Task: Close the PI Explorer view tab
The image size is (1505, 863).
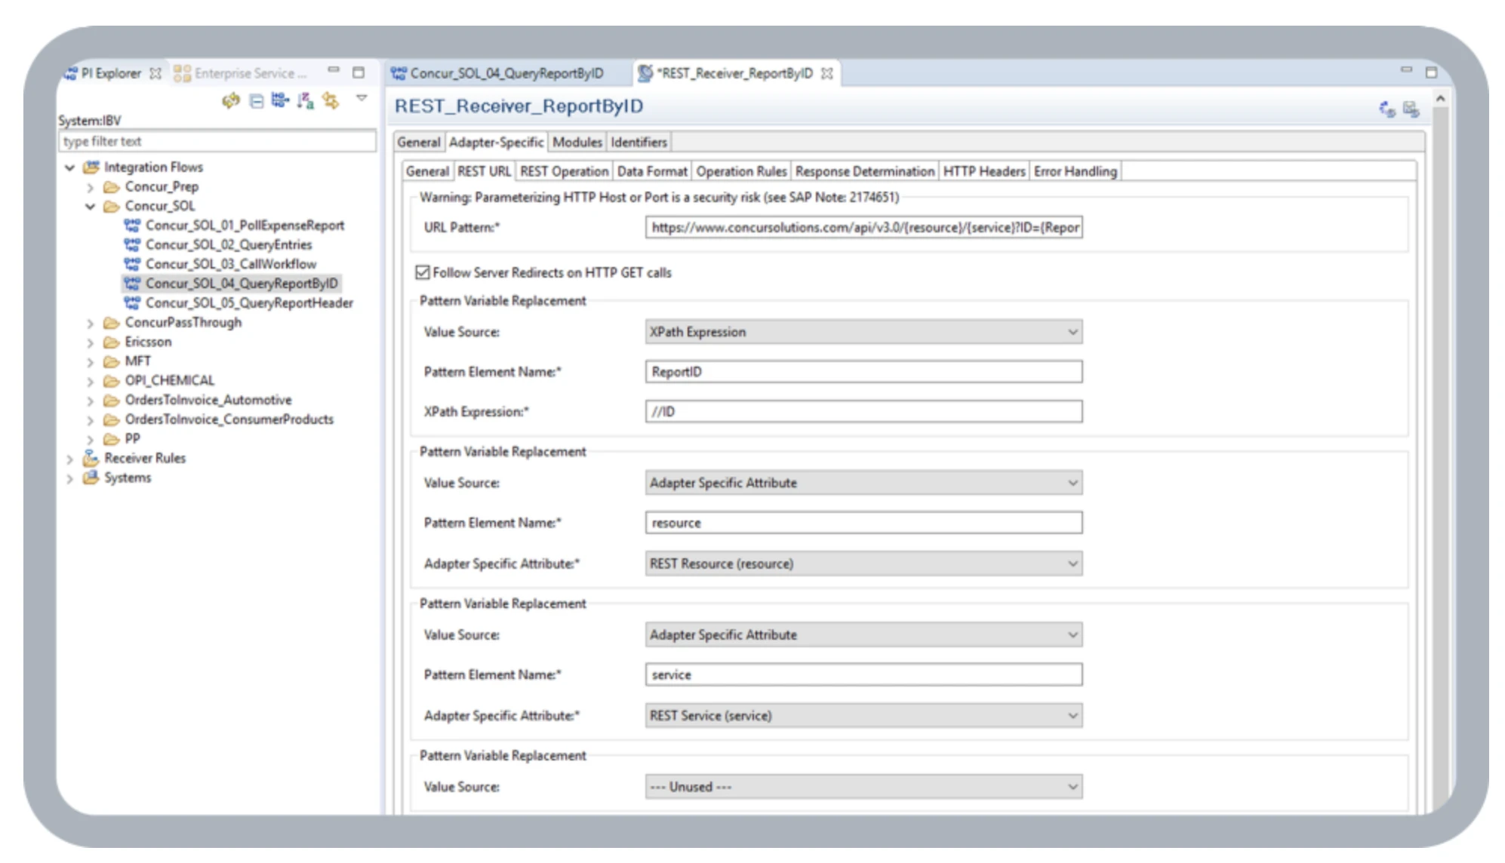Action: (x=155, y=73)
